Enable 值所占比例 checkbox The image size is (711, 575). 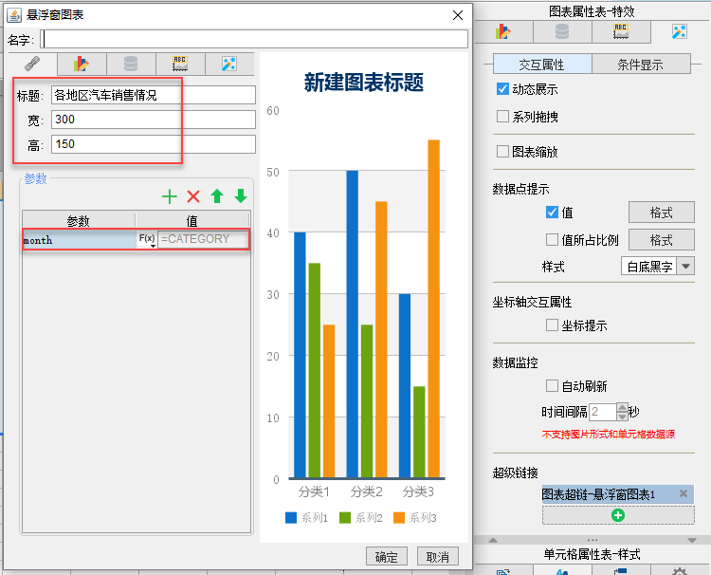click(x=552, y=240)
